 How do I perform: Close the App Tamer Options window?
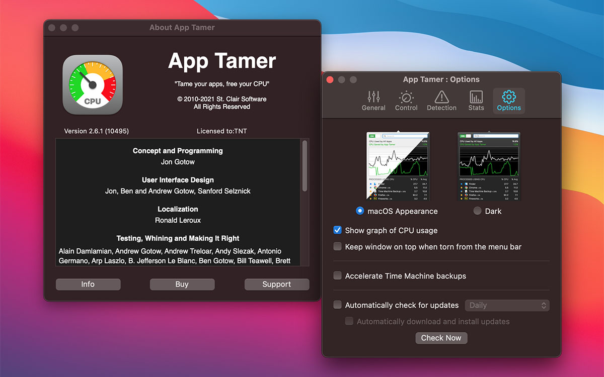point(330,79)
